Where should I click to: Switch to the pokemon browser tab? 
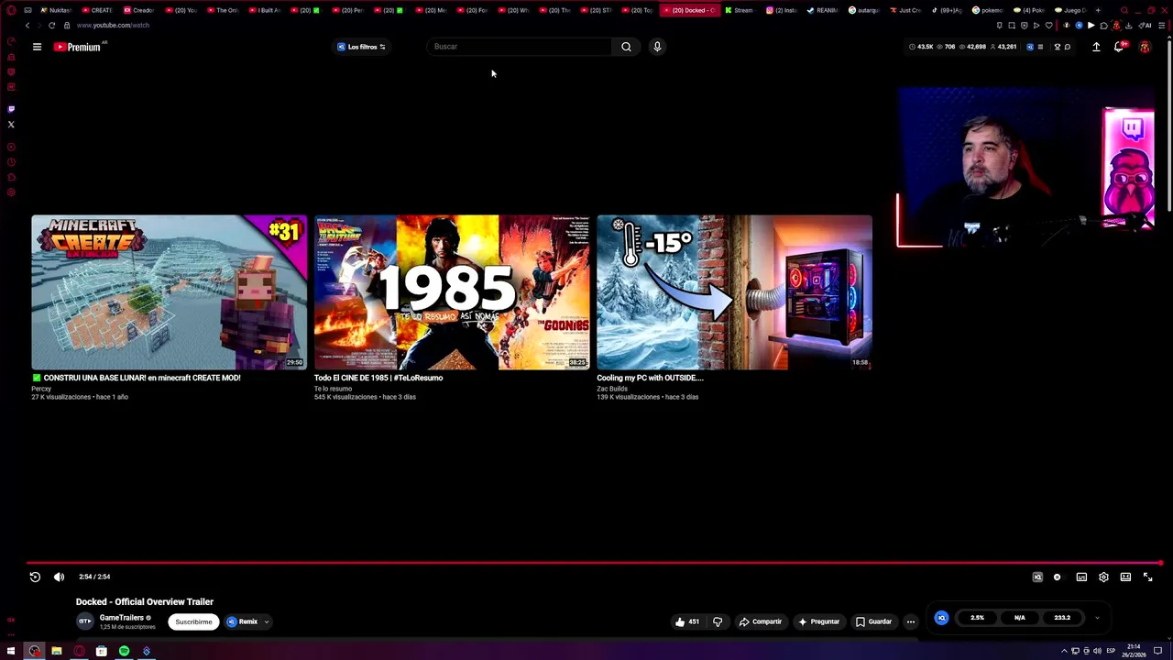pos(988,10)
